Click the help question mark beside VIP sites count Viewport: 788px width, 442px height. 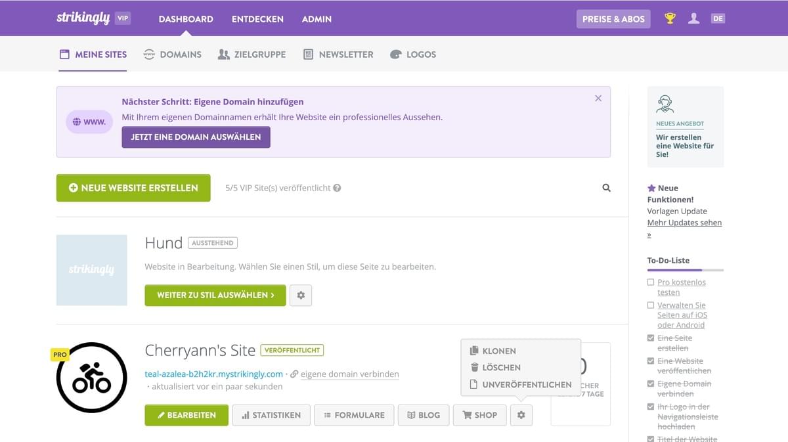tap(337, 188)
